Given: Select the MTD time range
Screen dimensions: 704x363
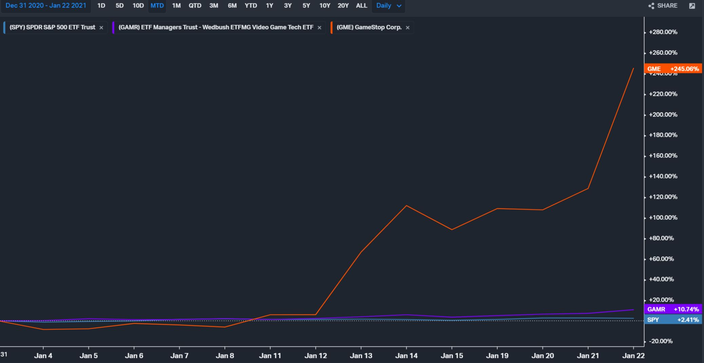Looking at the screenshot, I should (157, 6).
